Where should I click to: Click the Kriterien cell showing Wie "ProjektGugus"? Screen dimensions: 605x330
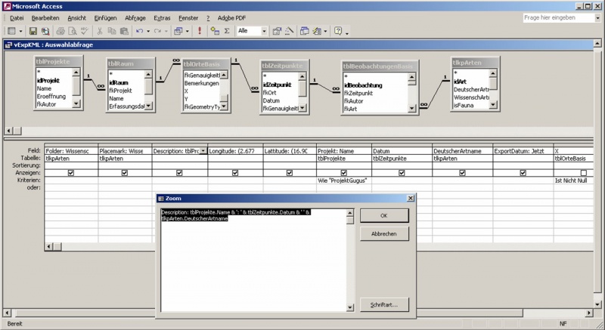coord(341,181)
